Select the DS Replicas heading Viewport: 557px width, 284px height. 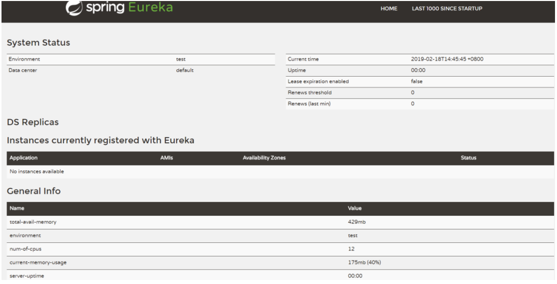point(33,122)
